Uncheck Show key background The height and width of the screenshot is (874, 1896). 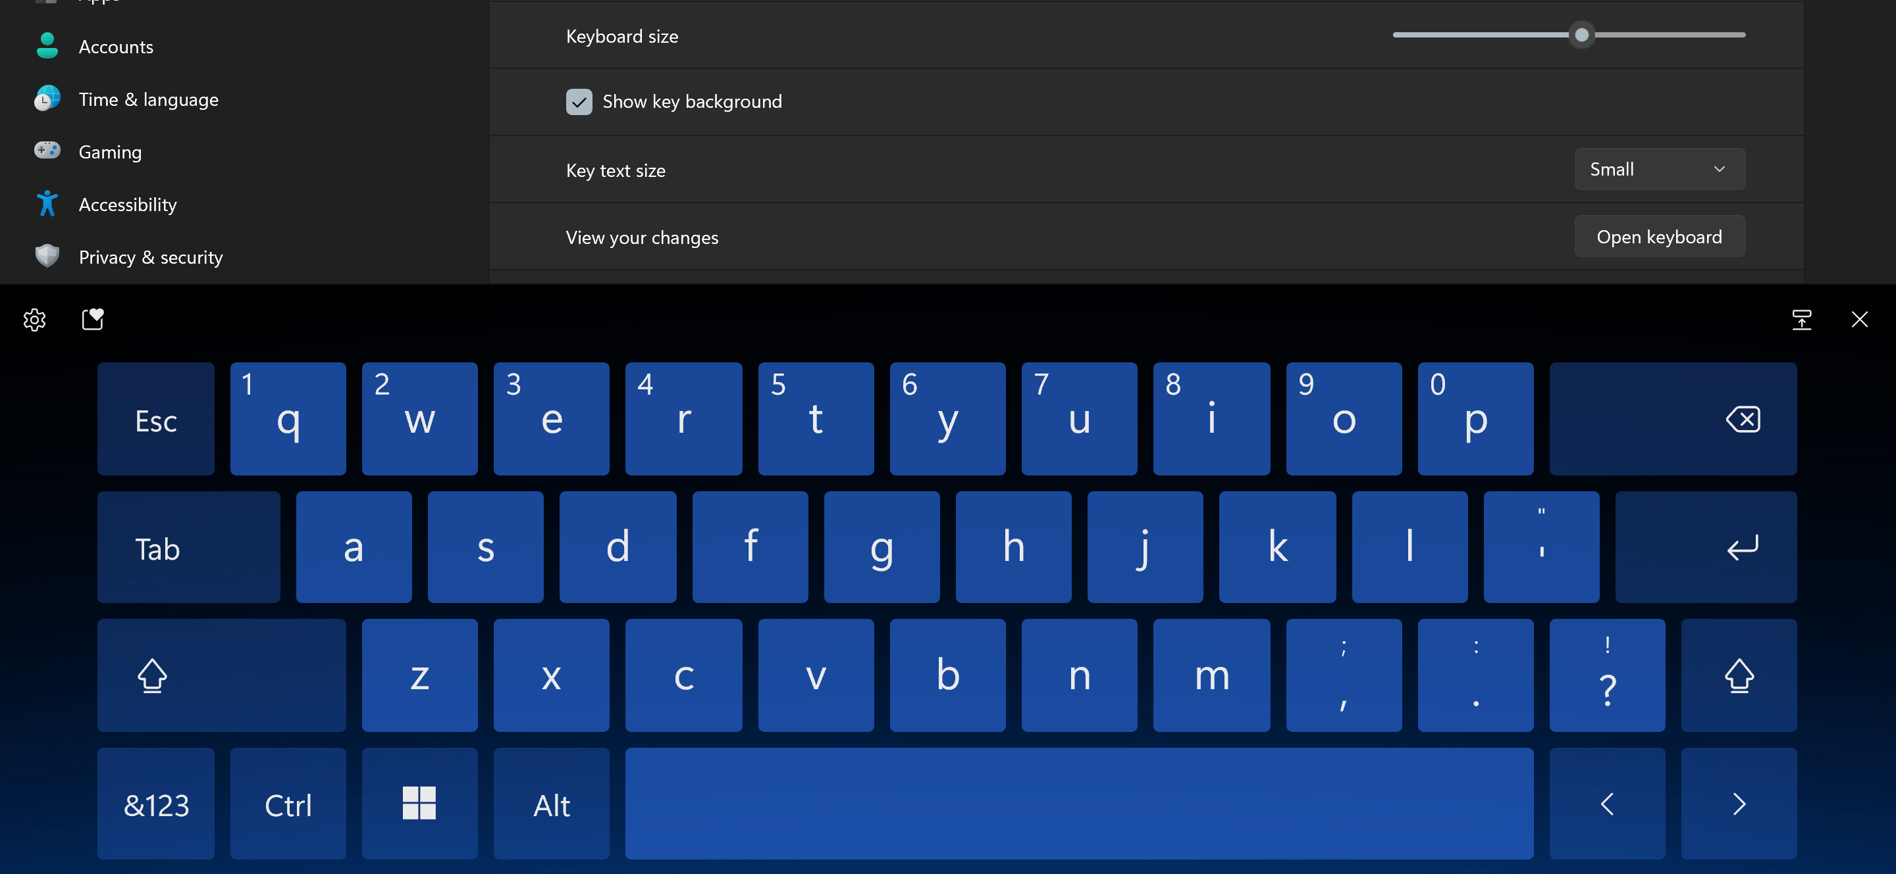click(579, 102)
